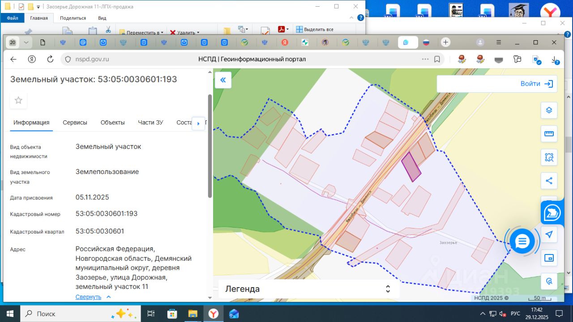Screen dimensions: 573x322
Task: Click the Свернуть link under address
Action: 88,297
